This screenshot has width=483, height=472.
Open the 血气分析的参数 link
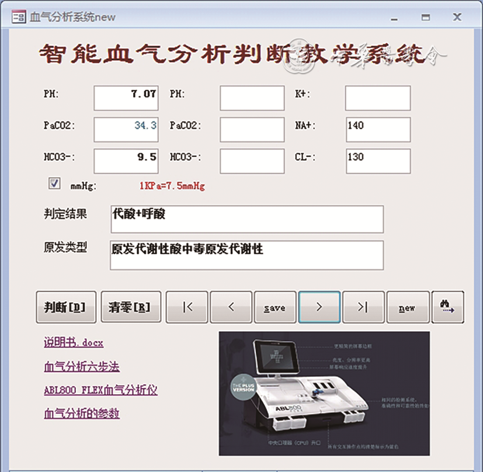click(x=82, y=414)
